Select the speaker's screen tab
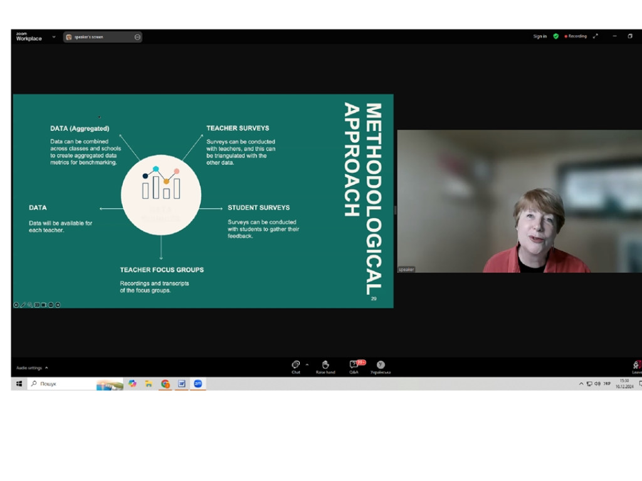The height and width of the screenshot is (481, 642). tap(102, 37)
